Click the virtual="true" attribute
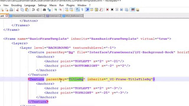This screenshot has height=106, width=189. point(155,39)
